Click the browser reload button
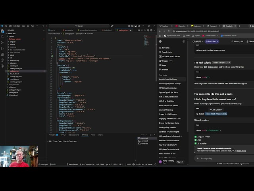254x191 pixels. pyautogui.click(x=168, y=31)
